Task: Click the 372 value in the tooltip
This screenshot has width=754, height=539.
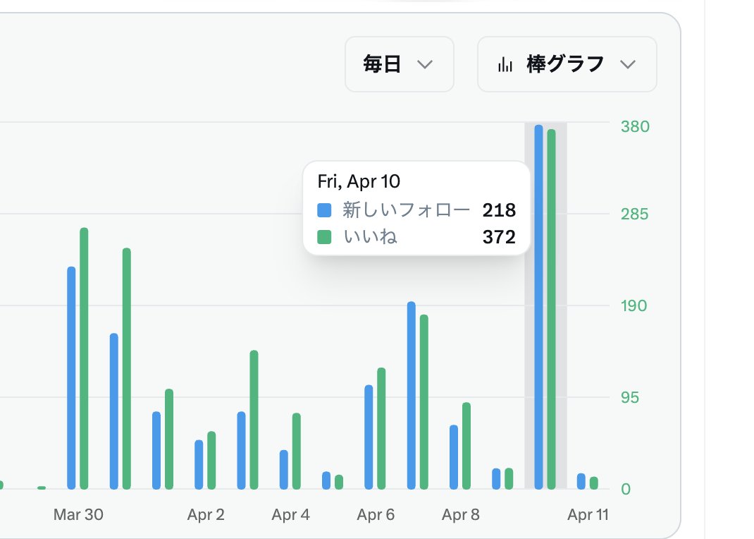Action: (499, 237)
